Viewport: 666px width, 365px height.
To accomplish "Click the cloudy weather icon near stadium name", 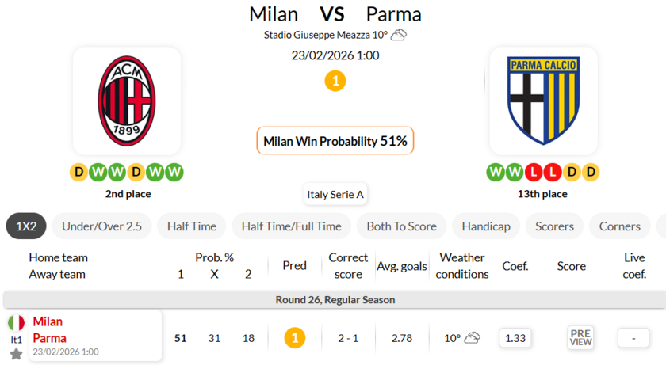I will (399, 35).
